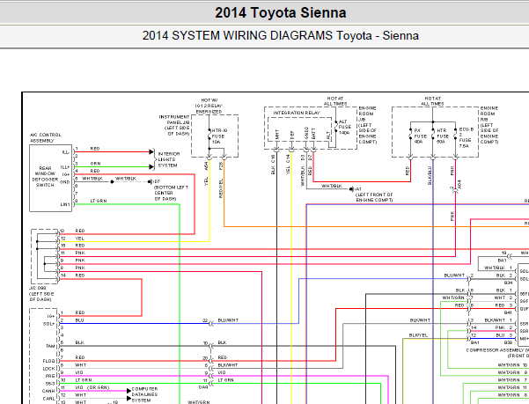529x404 pixels.
Task: Select the 'ALT FUSE 140A' label
Action: [x=345, y=127]
